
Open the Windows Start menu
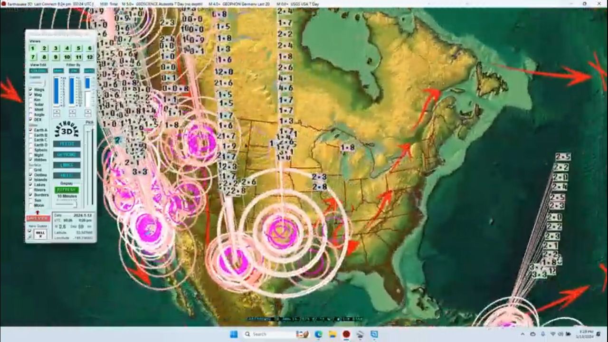coord(234,334)
